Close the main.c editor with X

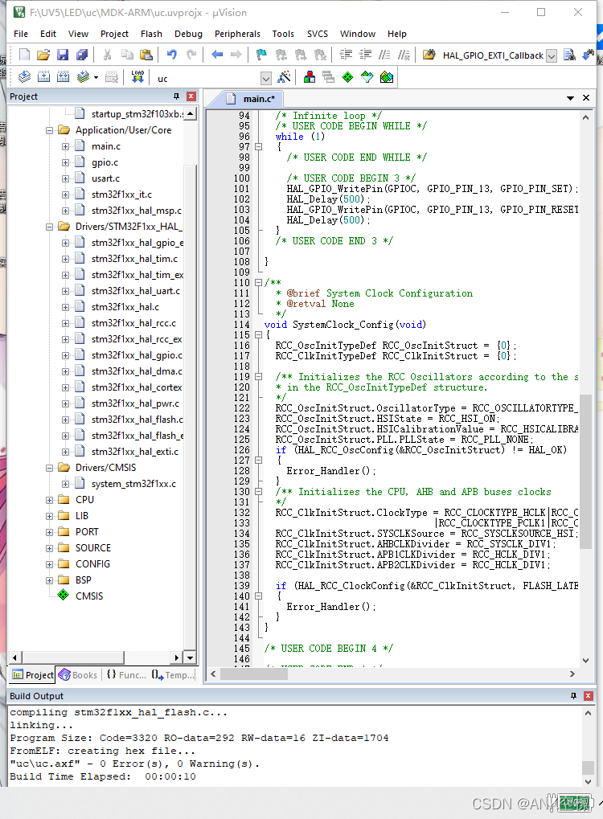pos(586,98)
